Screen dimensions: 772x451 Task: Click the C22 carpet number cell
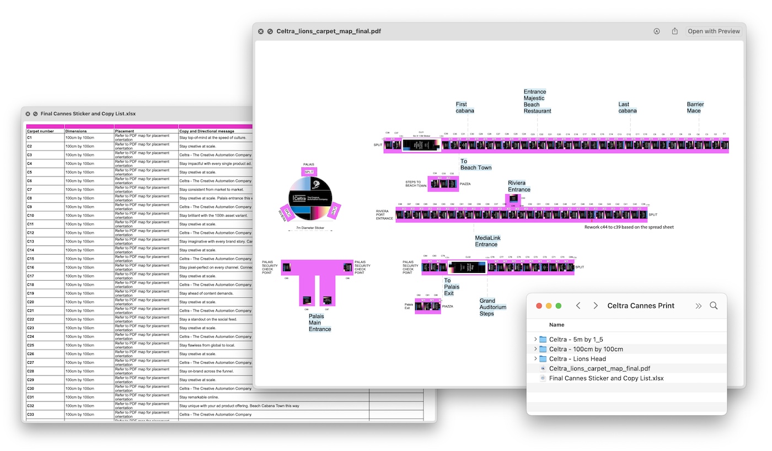pos(45,319)
